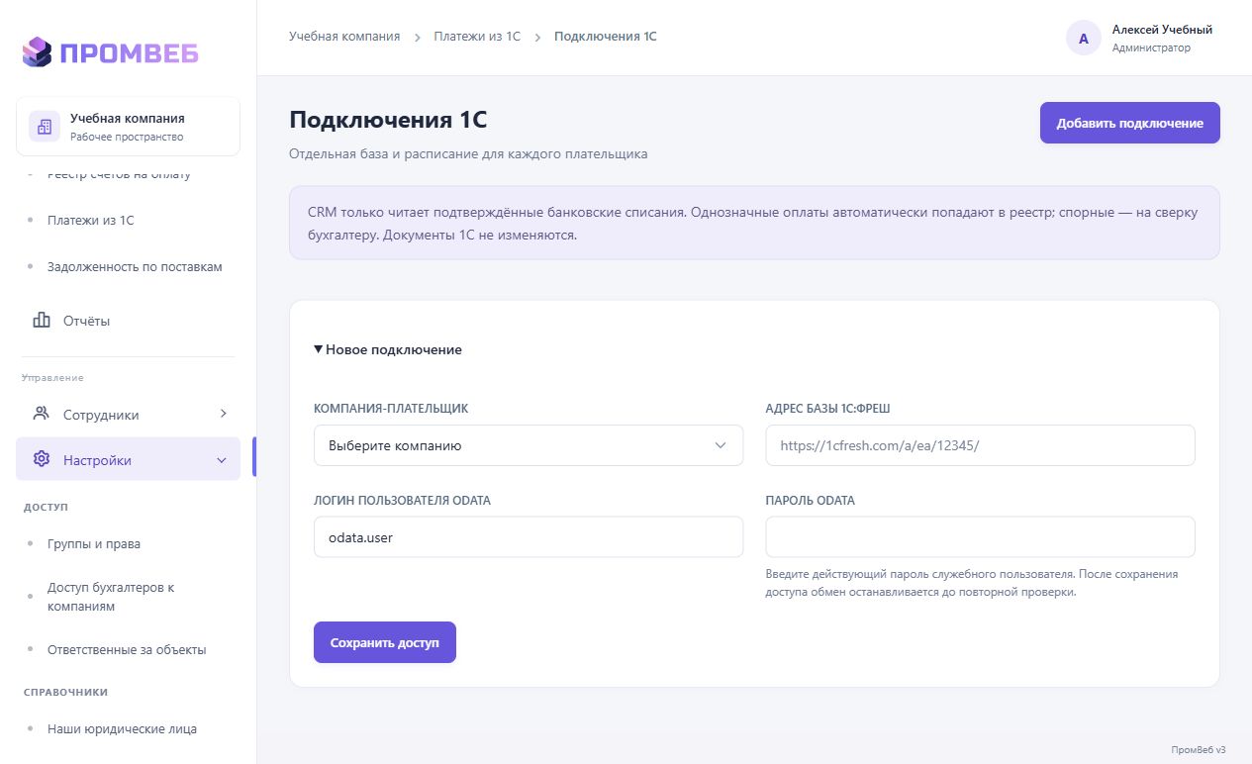Click the Подключения 1С breadcrumb item
This screenshot has height=764, width=1252.
click(606, 37)
